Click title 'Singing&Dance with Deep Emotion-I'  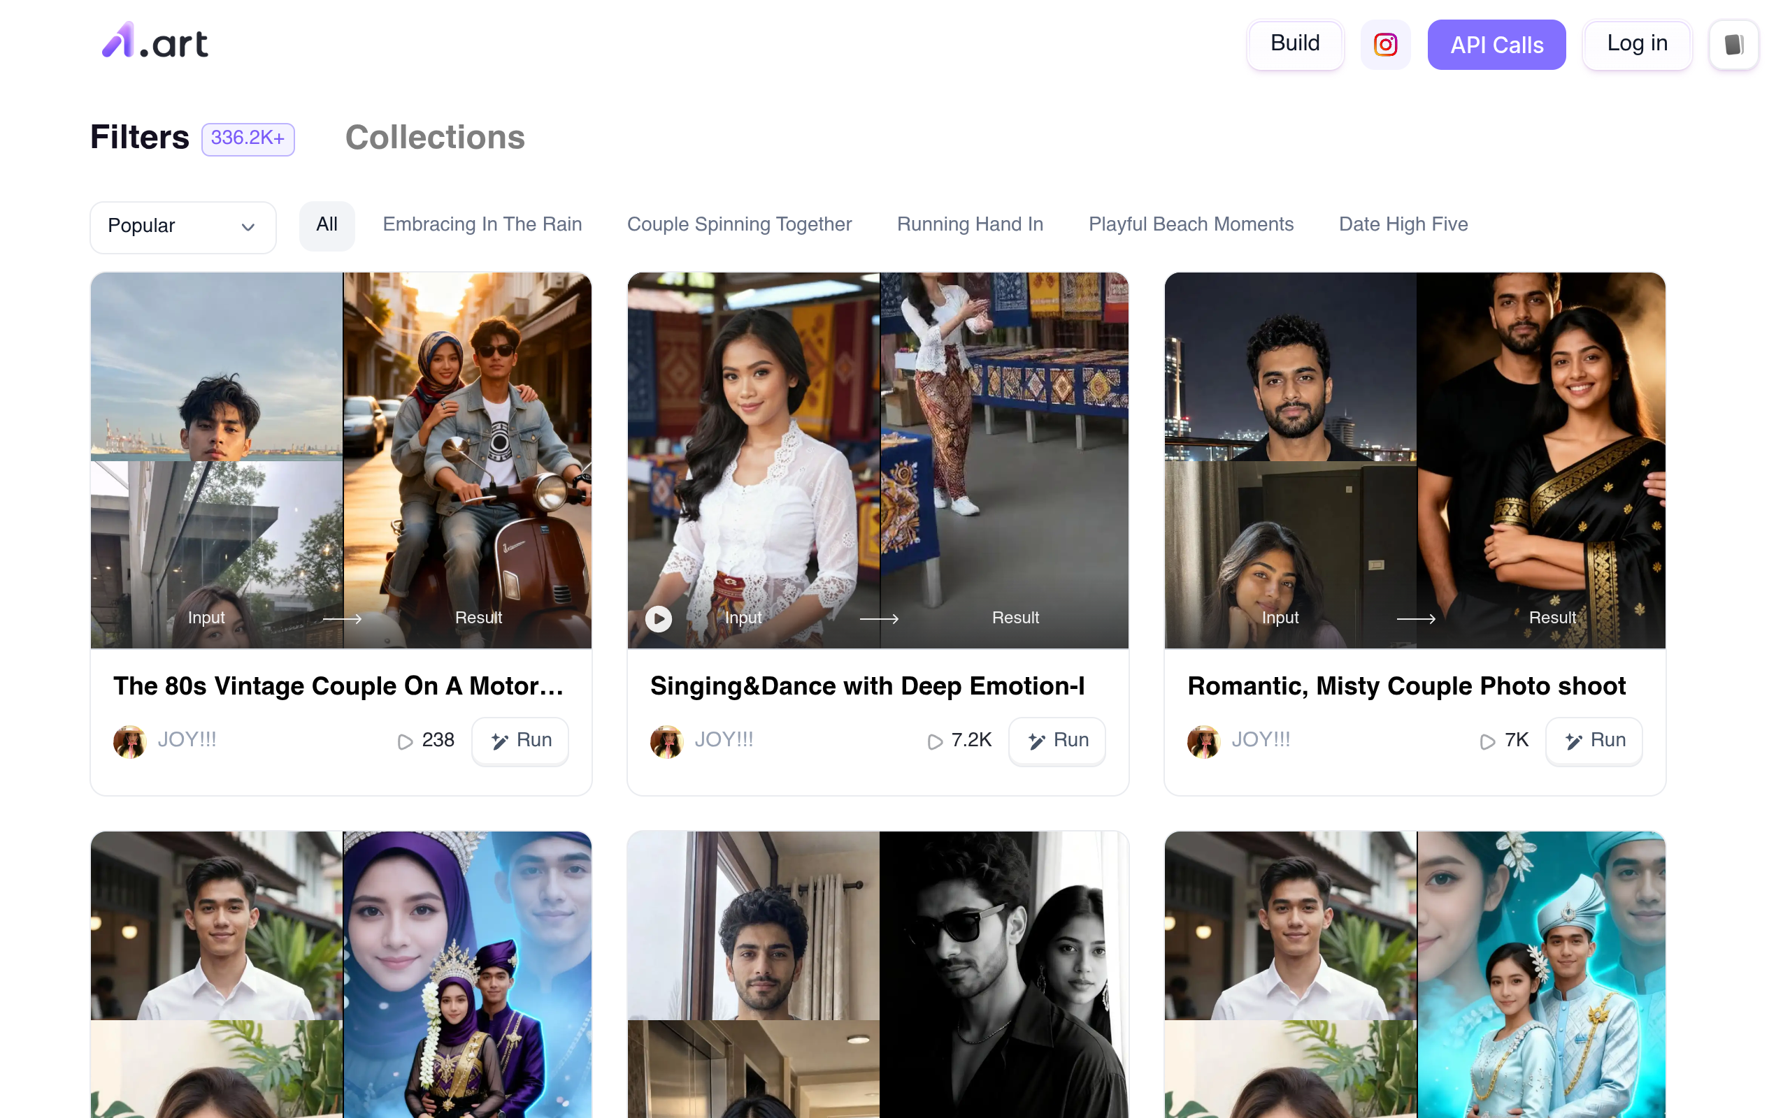point(867,686)
